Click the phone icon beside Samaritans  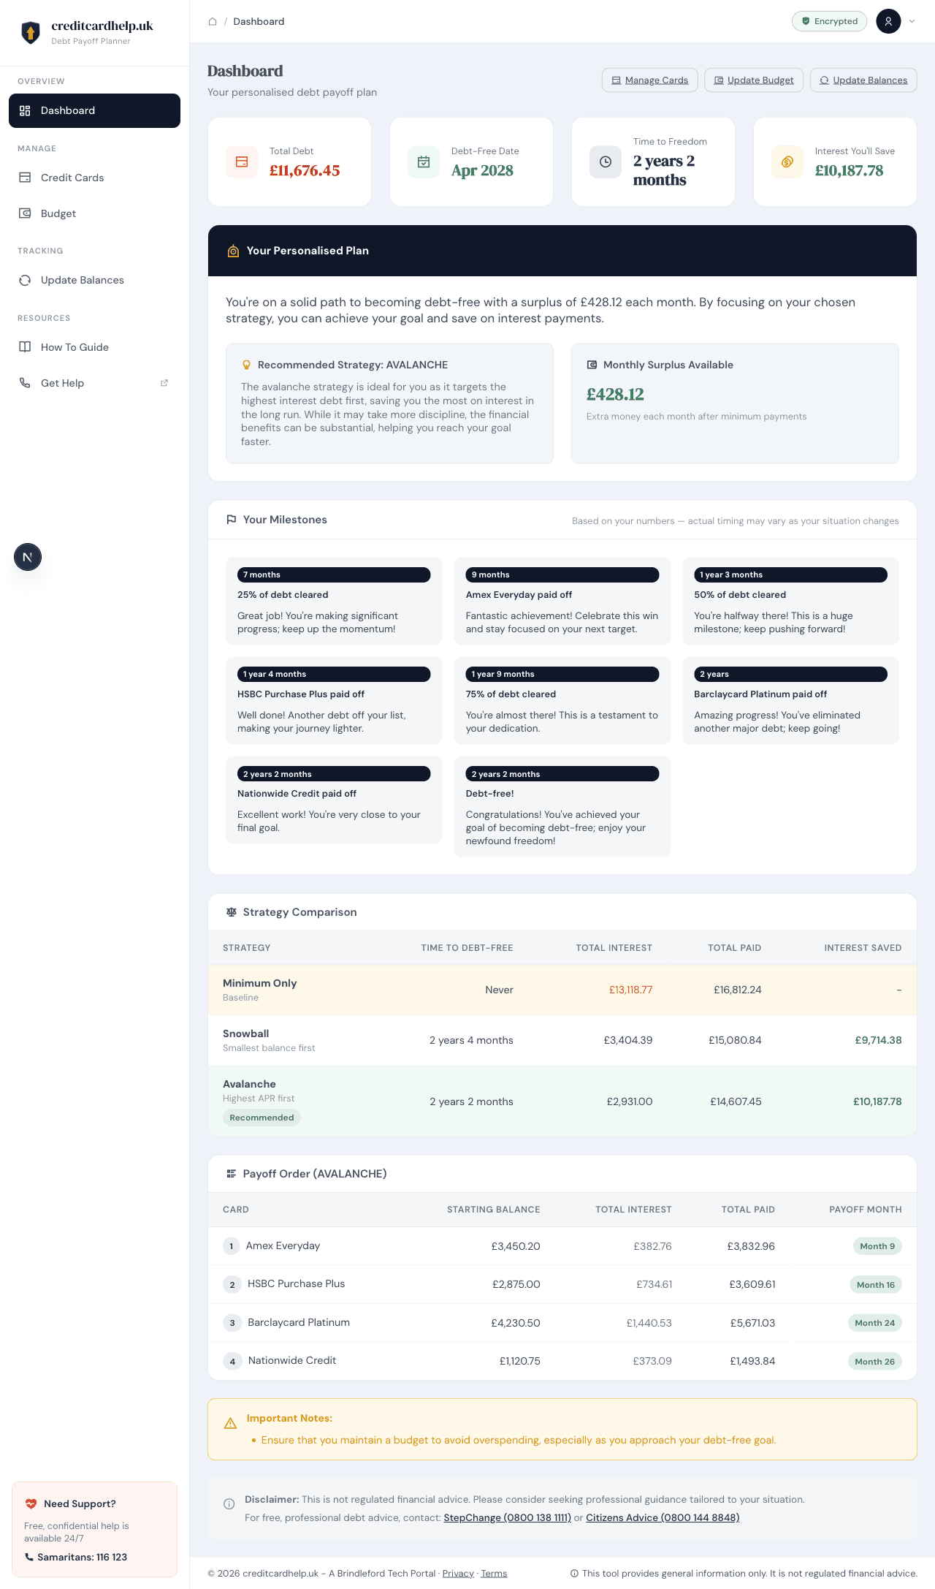tap(29, 1557)
